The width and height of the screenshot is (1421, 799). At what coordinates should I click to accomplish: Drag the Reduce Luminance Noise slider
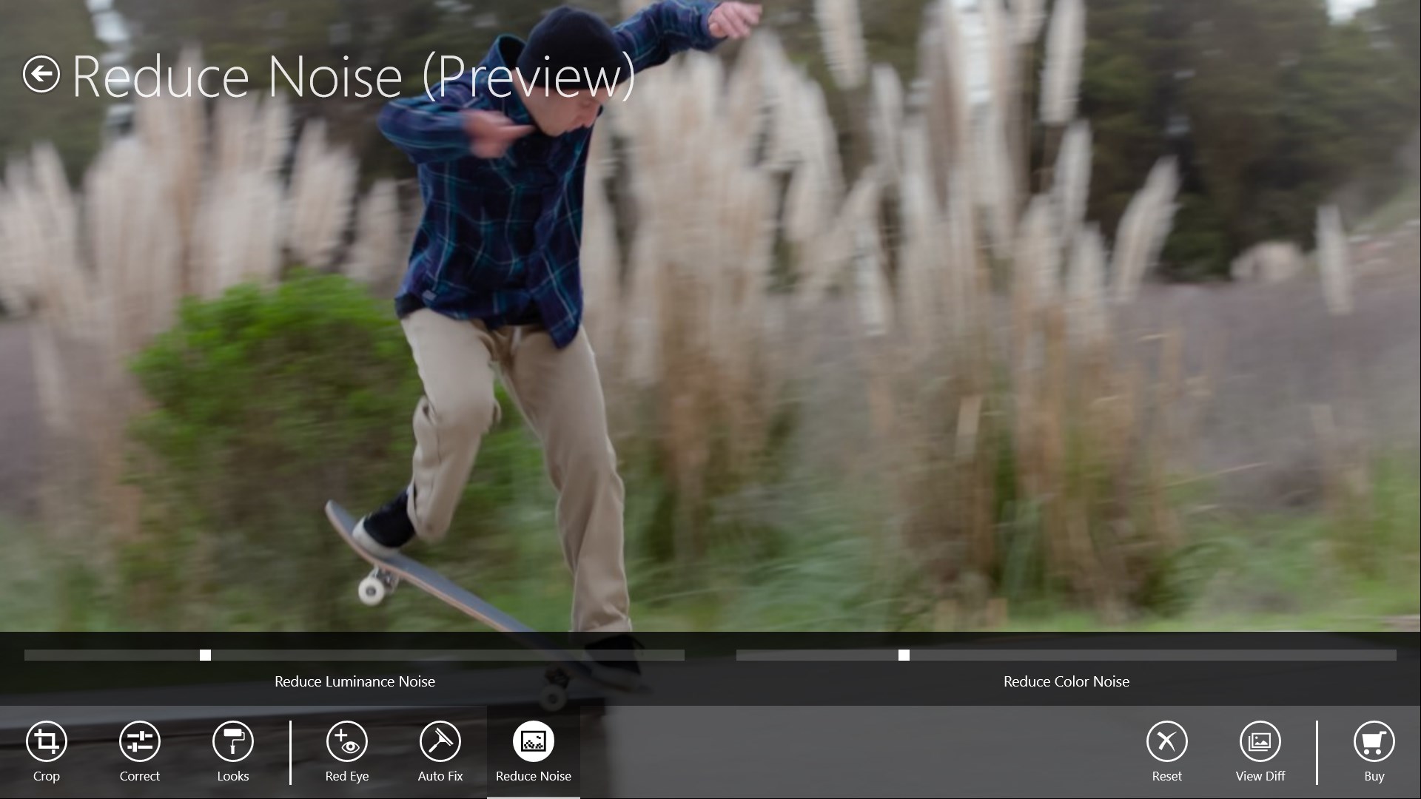[205, 655]
